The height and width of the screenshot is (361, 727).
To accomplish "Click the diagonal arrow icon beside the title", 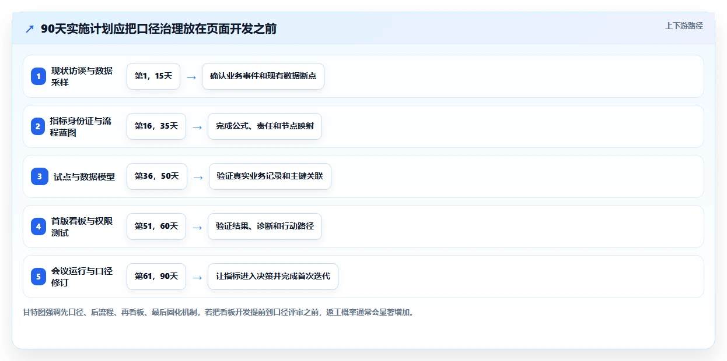I will pos(30,29).
